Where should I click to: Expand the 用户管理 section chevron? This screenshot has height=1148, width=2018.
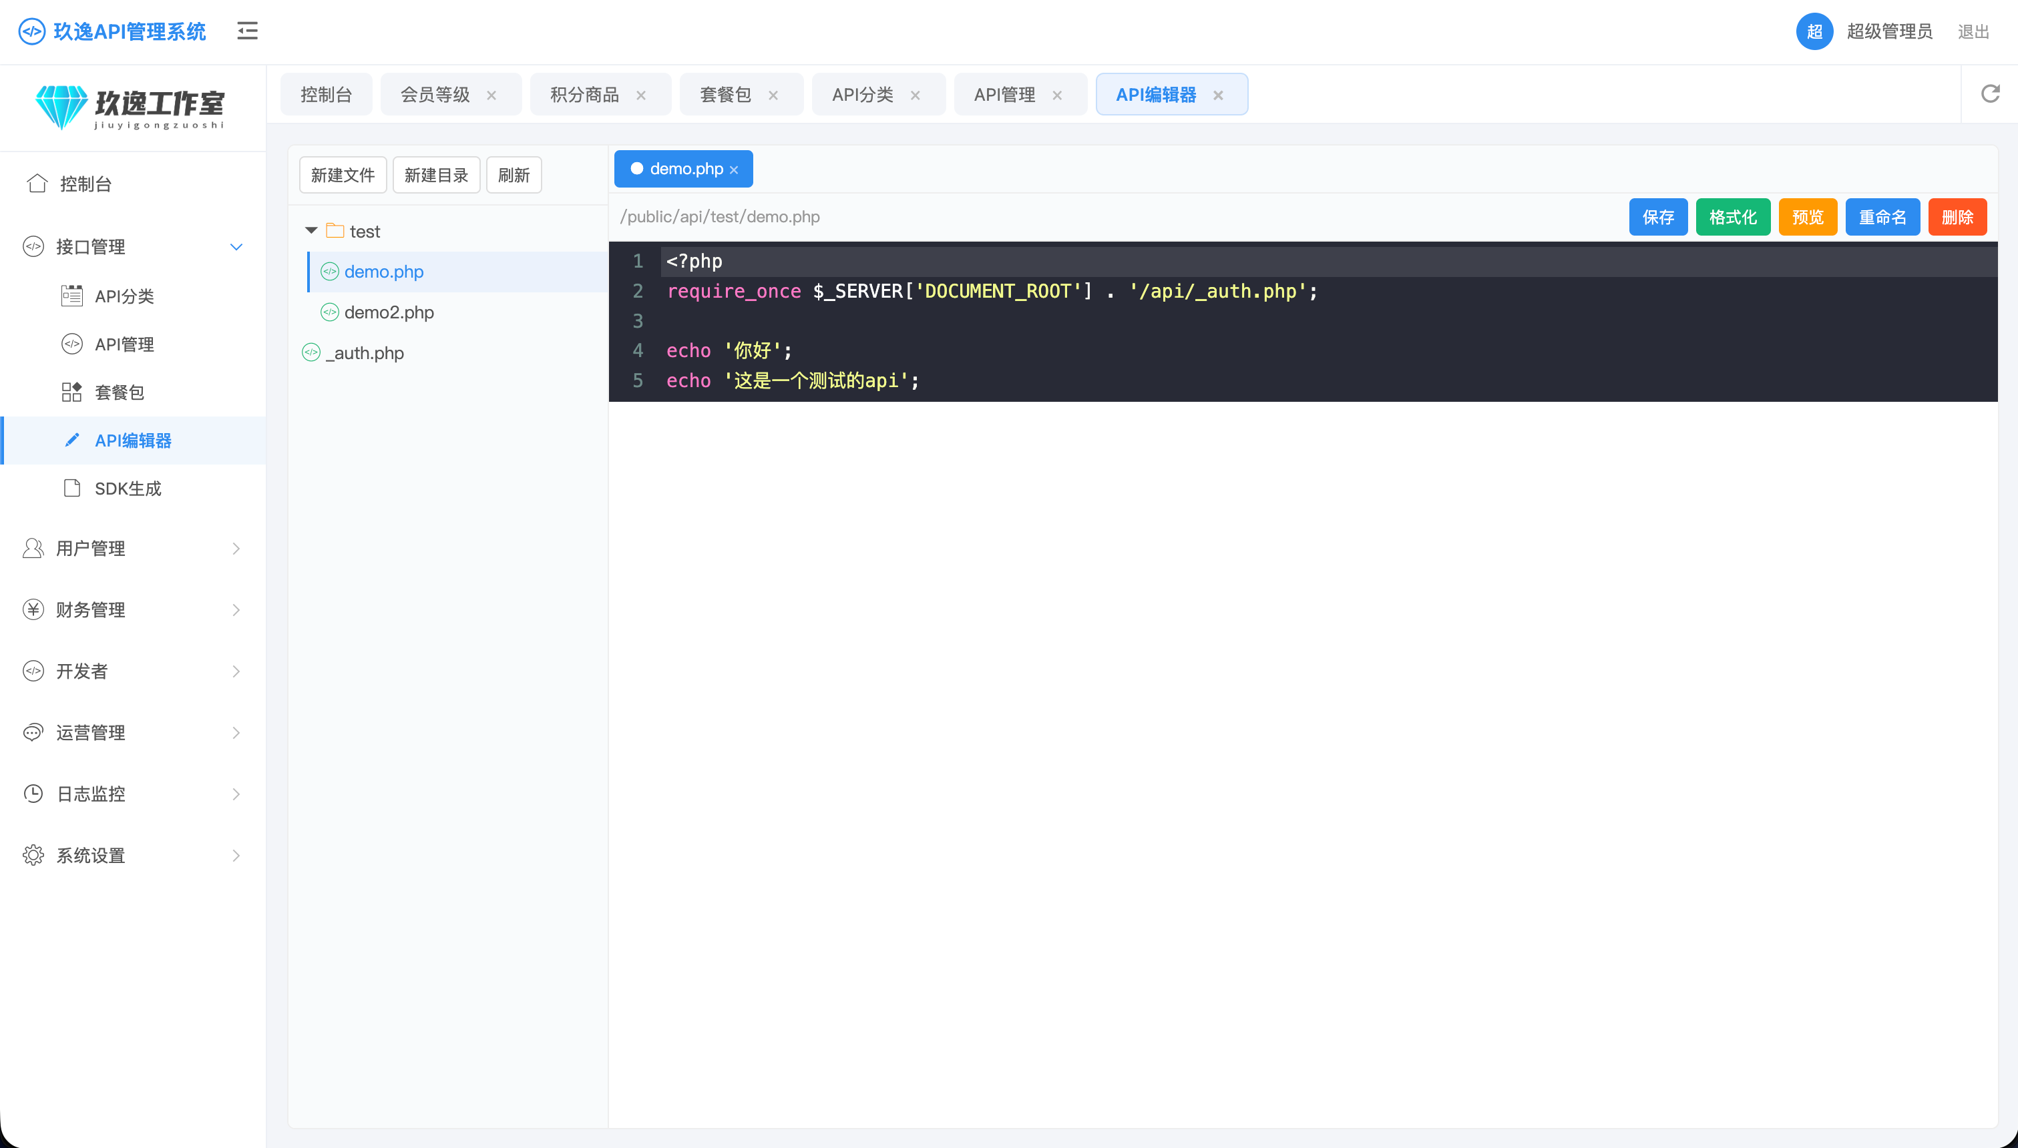tap(236, 549)
